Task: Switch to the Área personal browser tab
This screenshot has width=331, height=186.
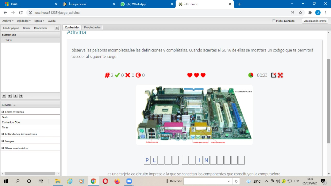Action: point(89,4)
